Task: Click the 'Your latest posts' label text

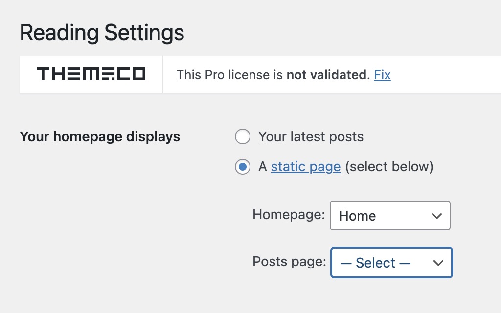Action: tap(311, 137)
